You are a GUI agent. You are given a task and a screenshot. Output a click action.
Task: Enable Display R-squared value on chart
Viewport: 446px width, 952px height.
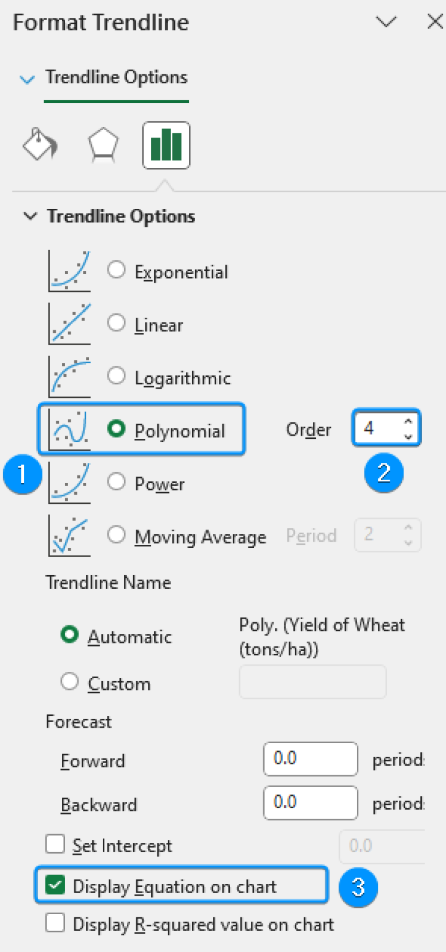[x=55, y=923]
